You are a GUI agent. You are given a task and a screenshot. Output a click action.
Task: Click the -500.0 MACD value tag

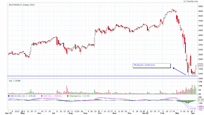coord(201,108)
